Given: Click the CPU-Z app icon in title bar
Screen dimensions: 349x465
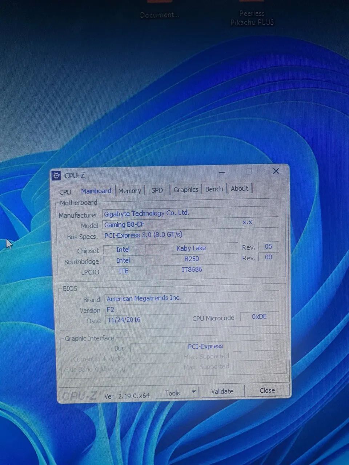Looking at the screenshot, I should pyautogui.click(x=56, y=176).
